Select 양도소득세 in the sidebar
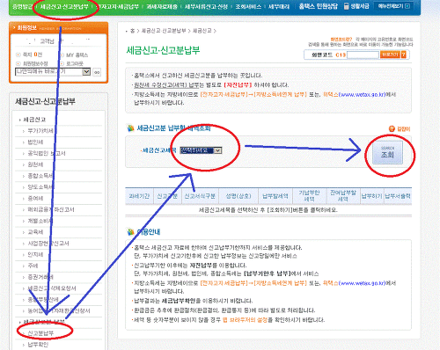440x350 pixels. pos(40,187)
